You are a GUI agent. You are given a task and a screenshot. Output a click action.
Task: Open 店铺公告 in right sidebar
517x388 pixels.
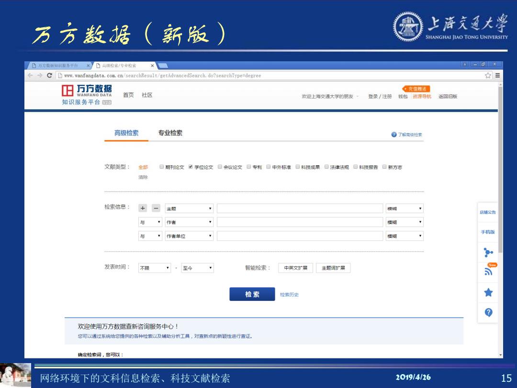click(488, 212)
